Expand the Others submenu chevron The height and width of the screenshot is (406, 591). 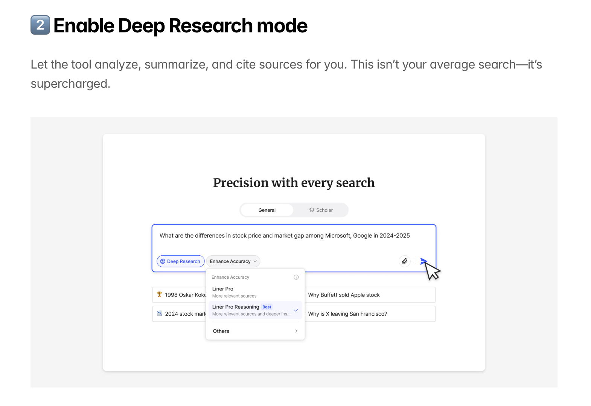pos(296,331)
